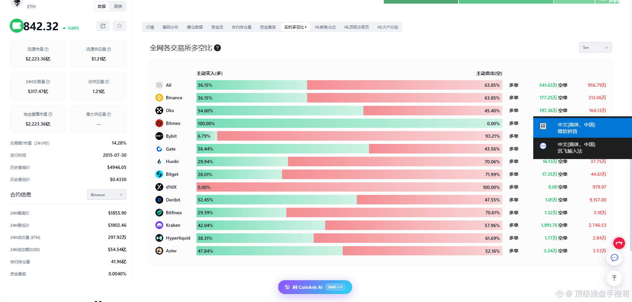Image resolution: width=632 pixels, height=302 pixels.
Task: Click the Deribit exchange logo icon
Action: click(x=159, y=200)
